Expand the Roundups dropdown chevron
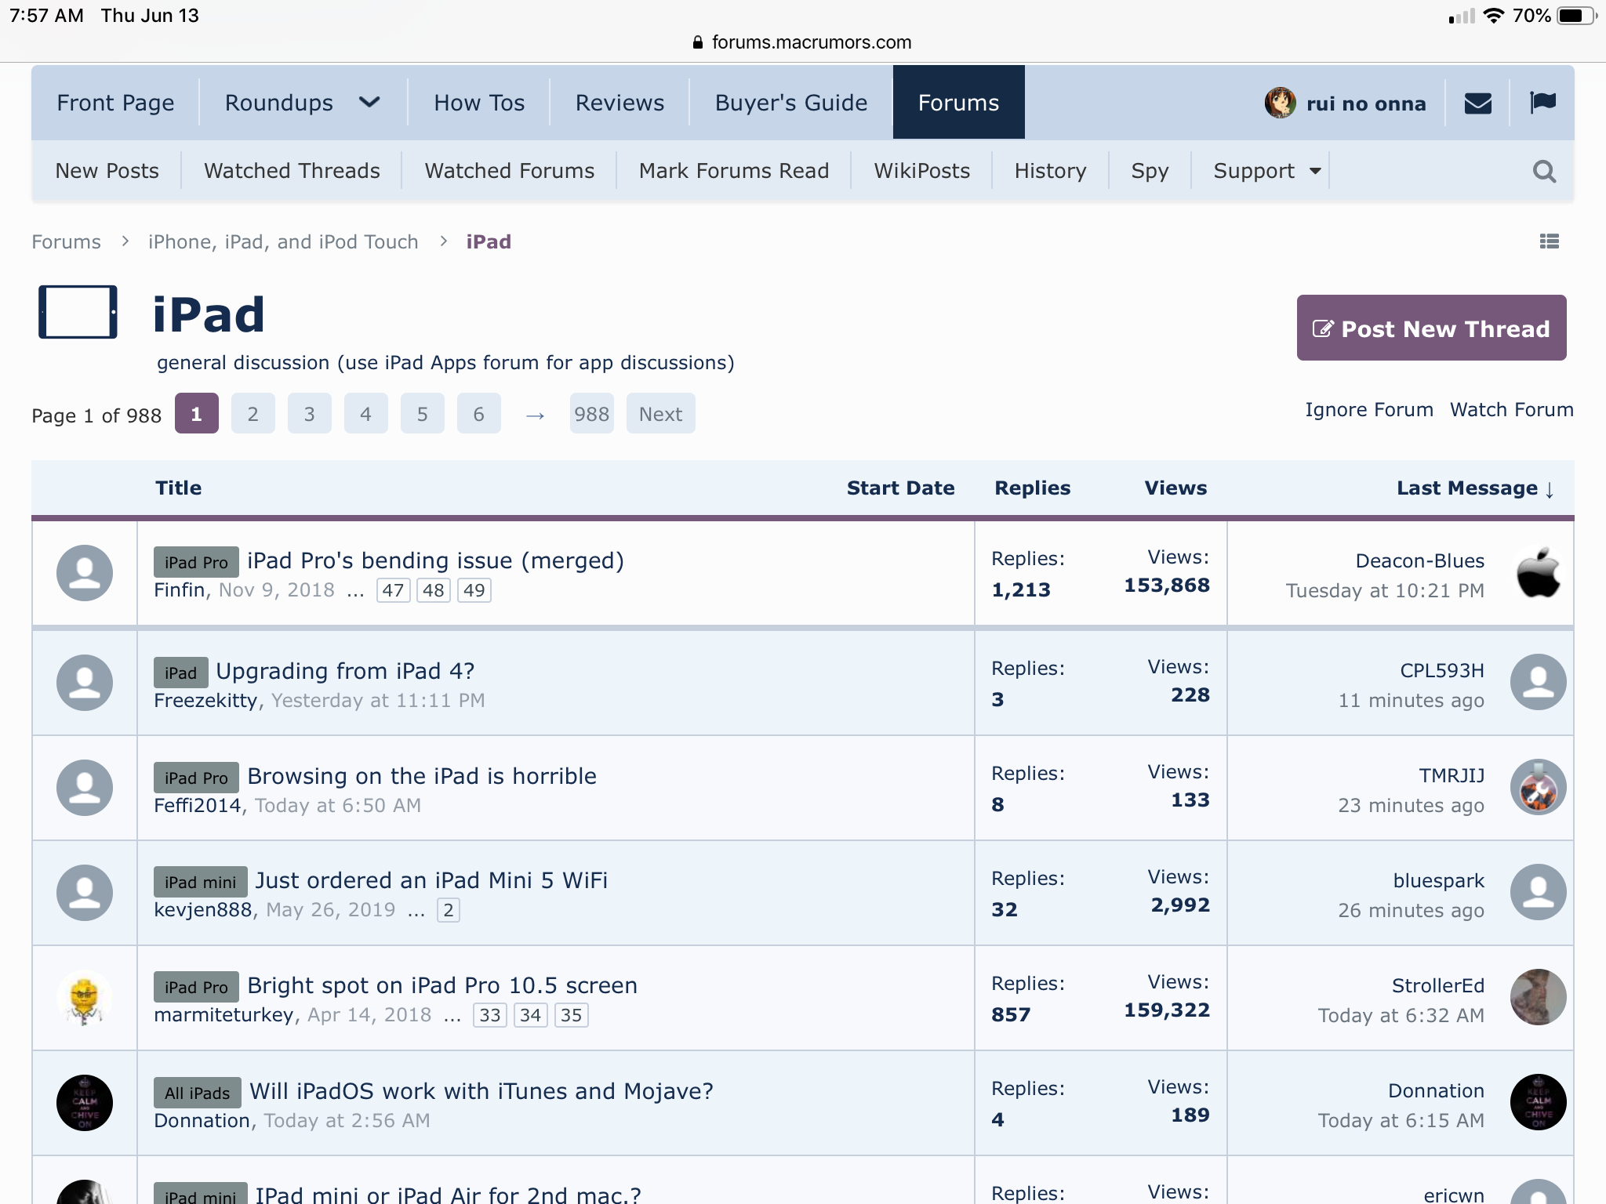 (x=369, y=102)
